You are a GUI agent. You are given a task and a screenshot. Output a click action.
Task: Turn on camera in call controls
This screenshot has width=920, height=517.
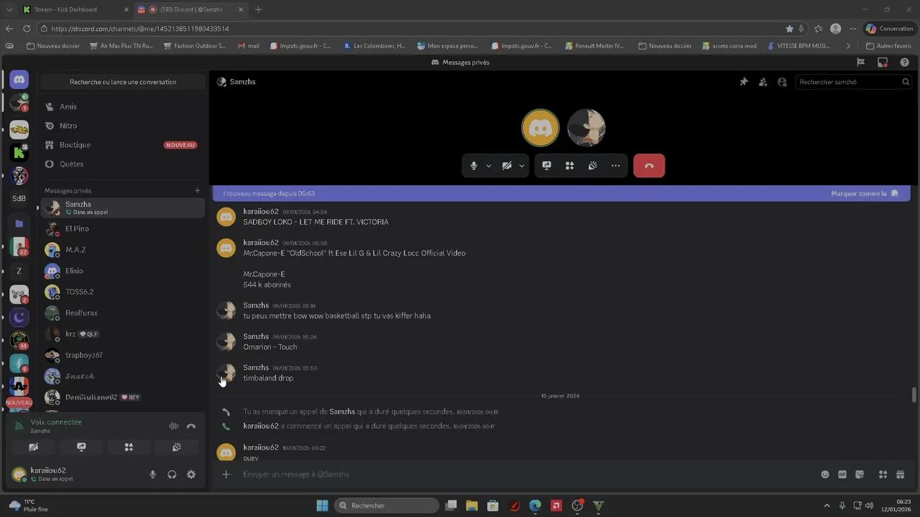[x=507, y=165]
